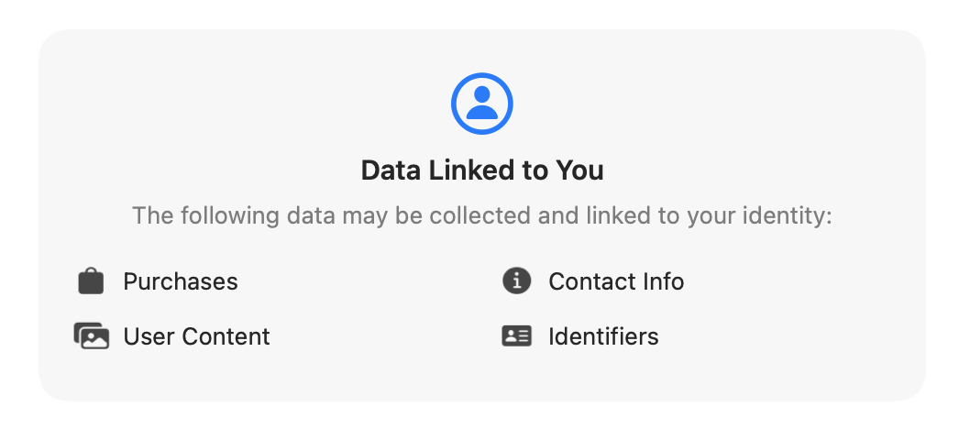Click the gray description sentence under heading
This screenshot has width=959, height=429.
tap(481, 216)
